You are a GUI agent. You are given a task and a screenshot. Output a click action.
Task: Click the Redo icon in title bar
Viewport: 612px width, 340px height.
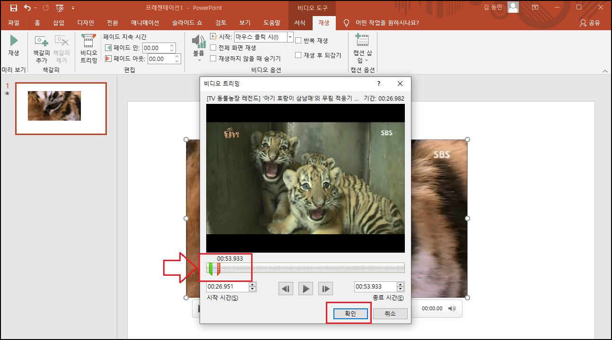click(45, 8)
